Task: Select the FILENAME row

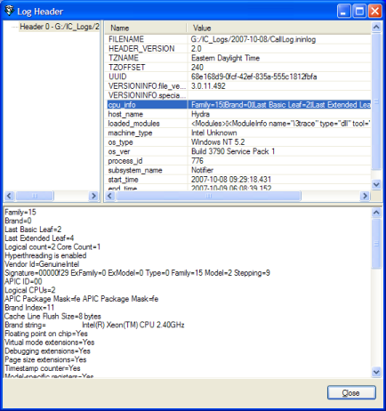Action: pyautogui.click(x=238, y=39)
